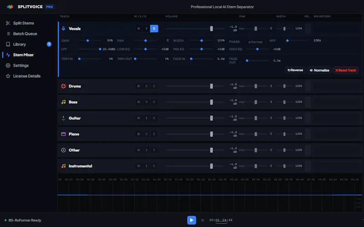Click the Library notification badge
Screen dimensions: 364x227
49,44
